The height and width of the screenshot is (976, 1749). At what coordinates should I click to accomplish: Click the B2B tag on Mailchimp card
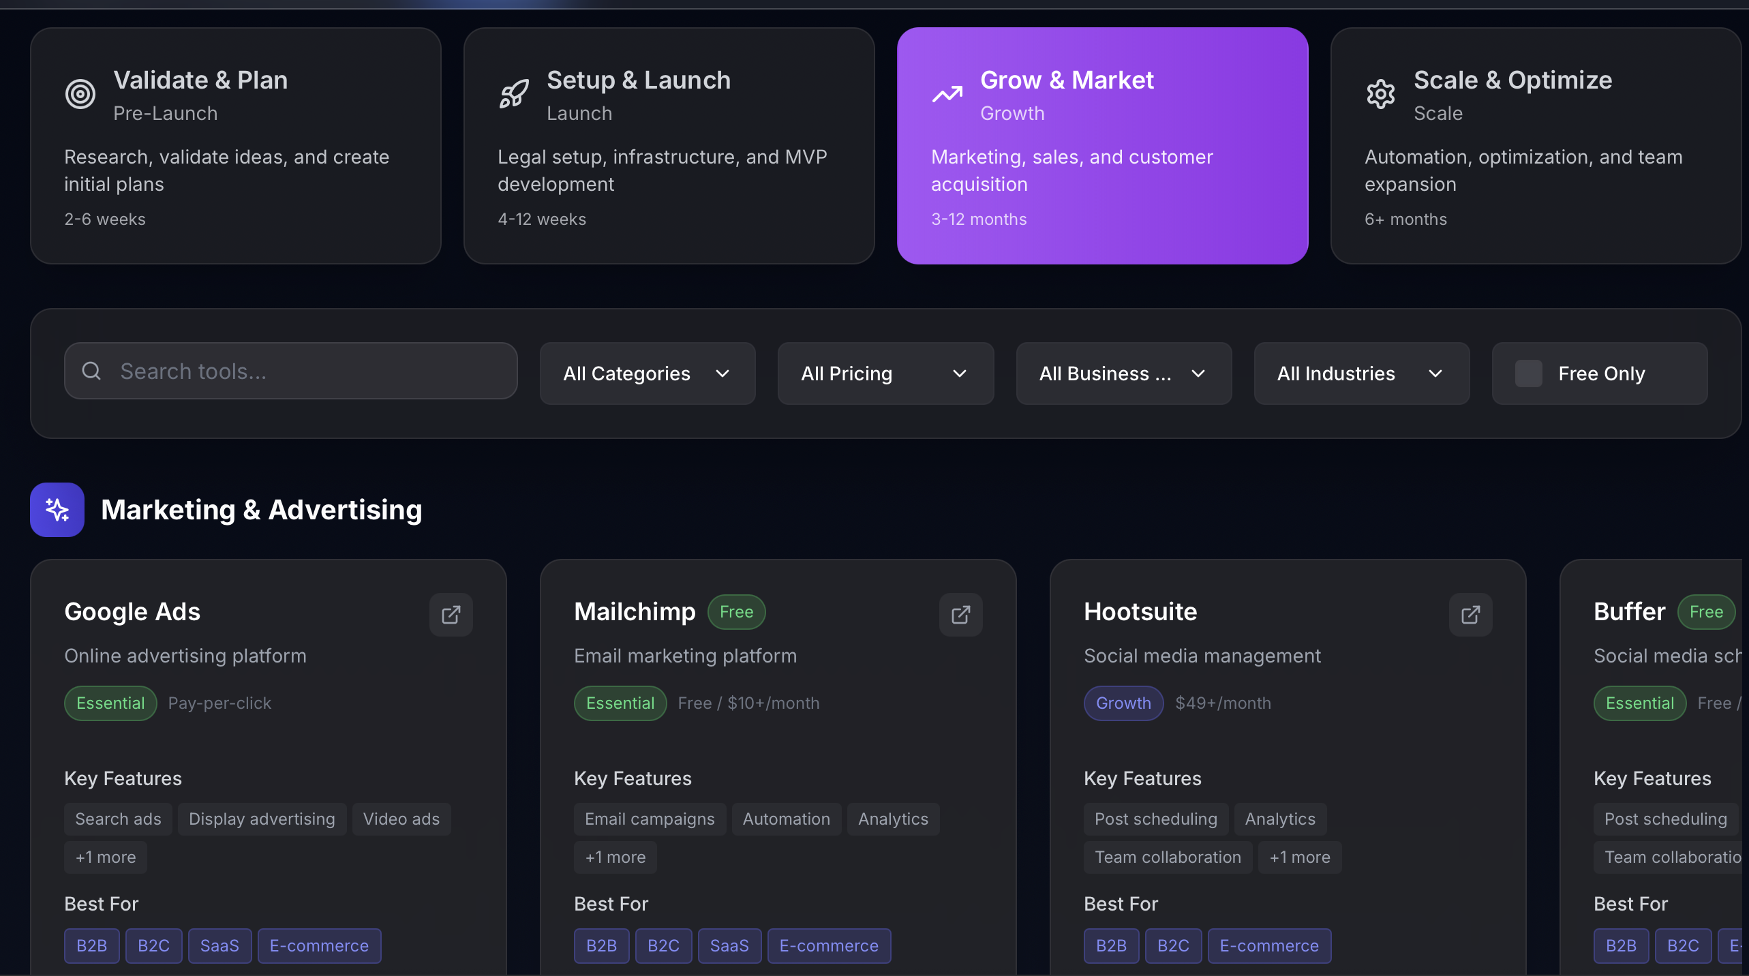coord(602,946)
